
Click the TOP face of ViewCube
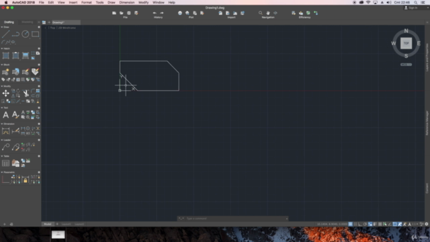(x=406, y=43)
